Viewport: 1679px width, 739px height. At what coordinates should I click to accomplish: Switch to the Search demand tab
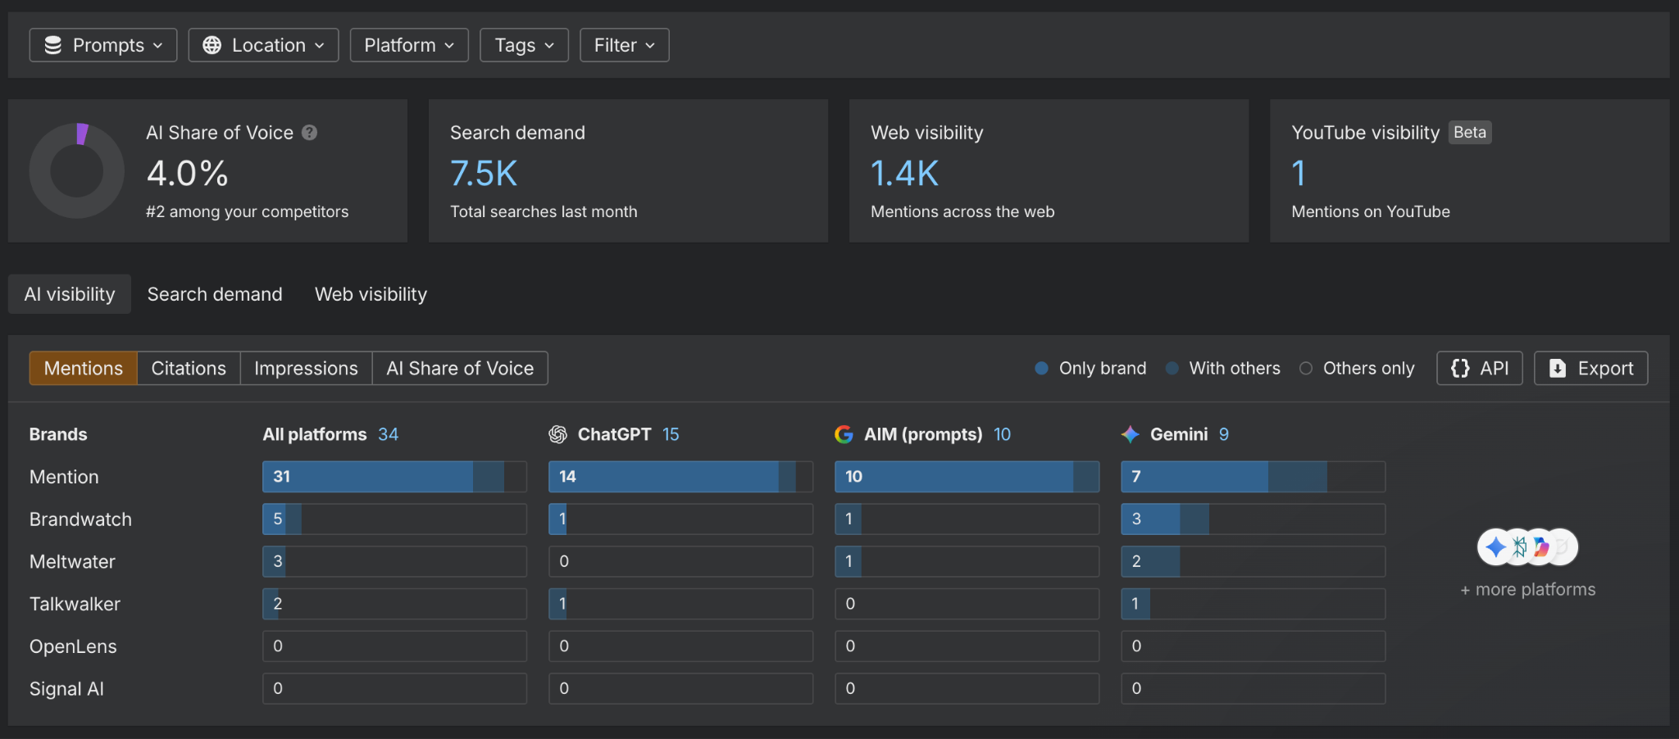(215, 294)
